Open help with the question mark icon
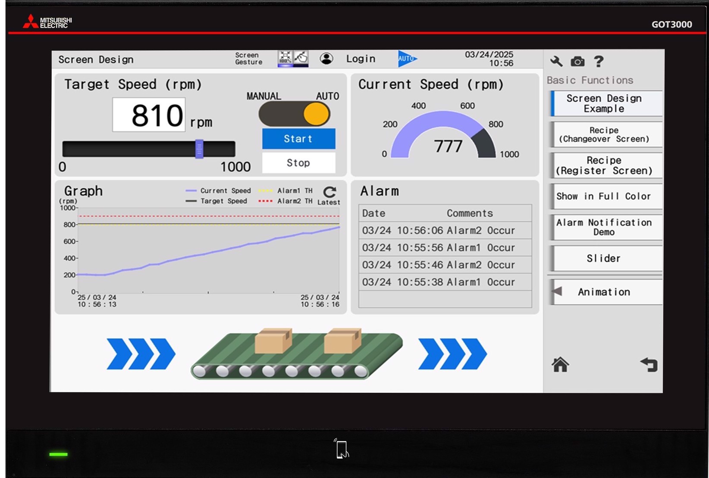Screen dimensions: 709x478 coord(599,62)
